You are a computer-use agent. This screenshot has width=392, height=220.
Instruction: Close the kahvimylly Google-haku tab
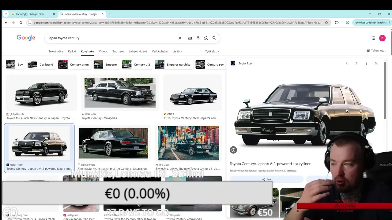pyautogui.click(x=54, y=14)
